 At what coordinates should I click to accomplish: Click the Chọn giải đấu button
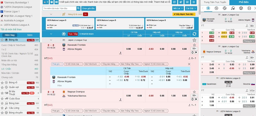click(x=89, y=8)
